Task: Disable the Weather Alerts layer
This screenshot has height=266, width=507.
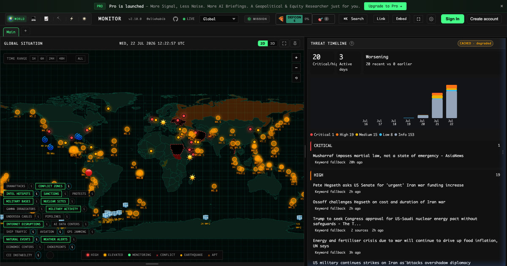Action: coord(55,239)
